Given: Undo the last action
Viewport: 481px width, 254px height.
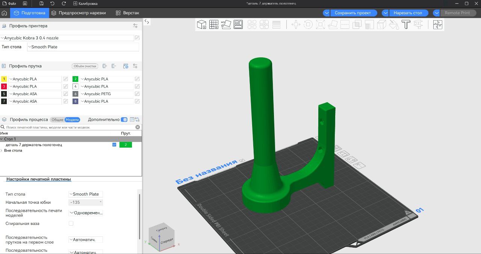Looking at the screenshot, I should 52,3.
